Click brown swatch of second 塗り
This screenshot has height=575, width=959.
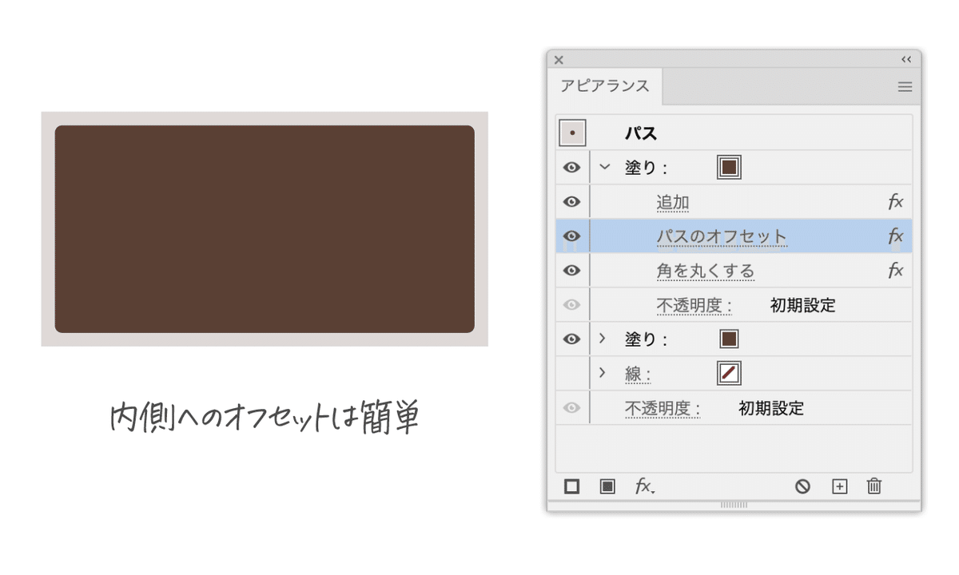728,339
